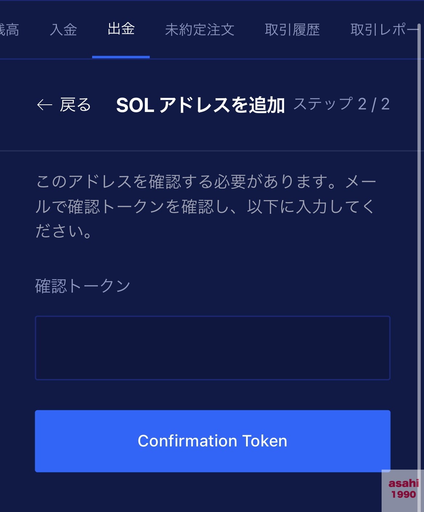Switch to the 入金 tab
Viewport: 424px width, 512px height.
[63, 30]
